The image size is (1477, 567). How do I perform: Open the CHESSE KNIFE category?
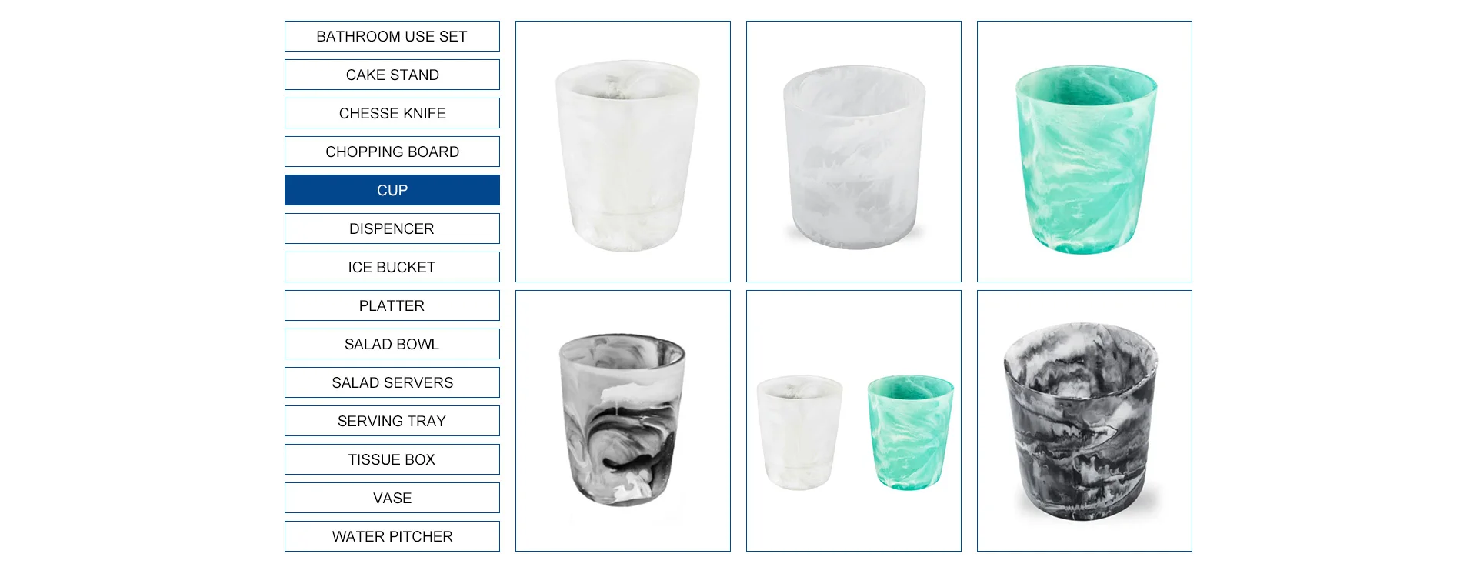tap(392, 113)
